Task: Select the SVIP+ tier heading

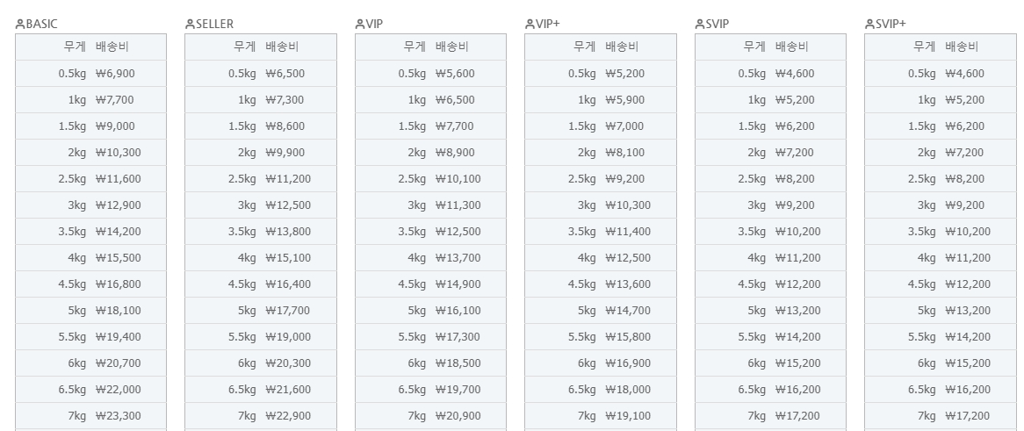Action: coord(891,25)
